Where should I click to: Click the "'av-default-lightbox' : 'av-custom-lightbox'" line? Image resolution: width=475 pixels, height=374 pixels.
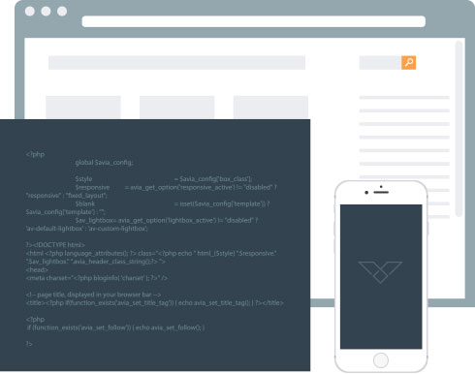[x=86, y=229]
